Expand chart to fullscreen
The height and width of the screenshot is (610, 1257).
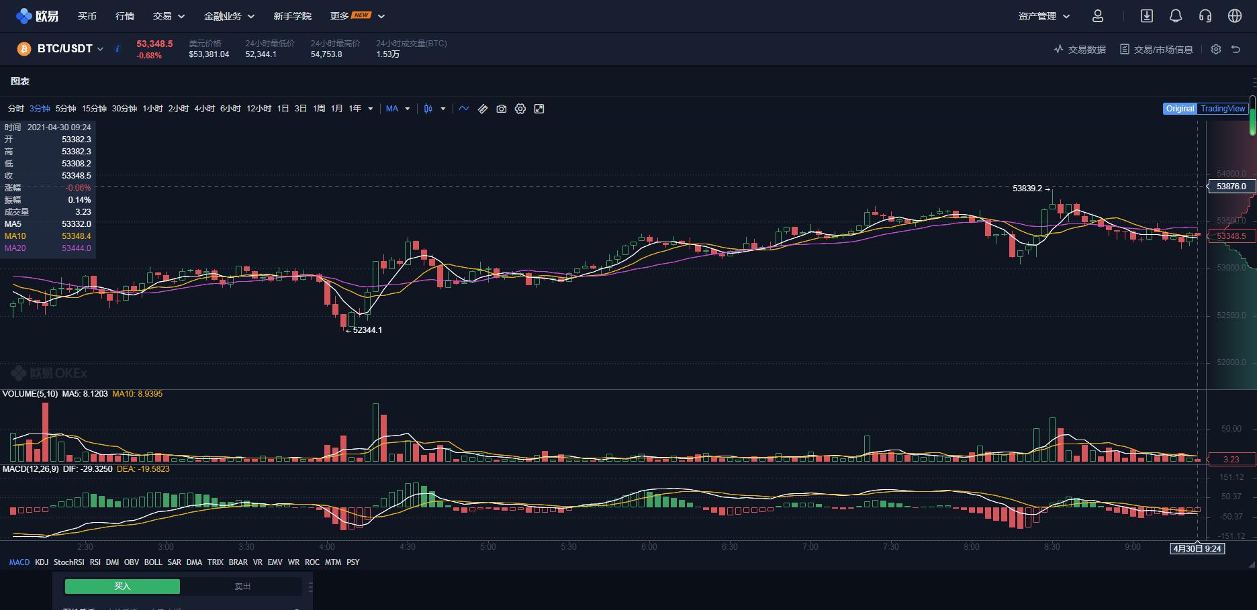coord(539,109)
